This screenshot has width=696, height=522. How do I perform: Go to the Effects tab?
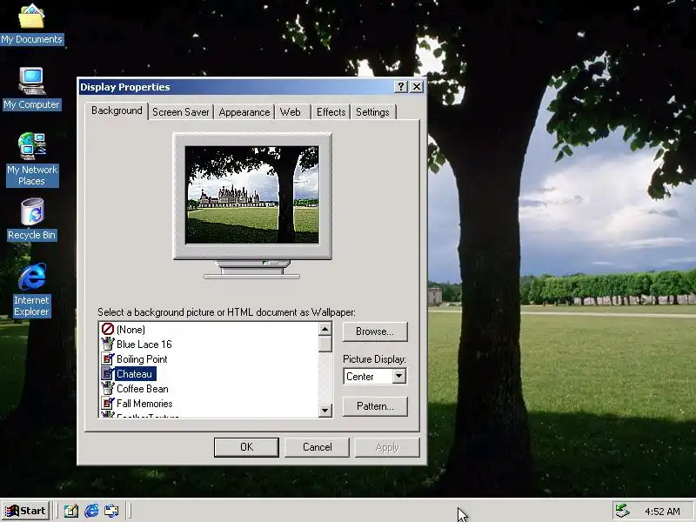(x=331, y=112)
